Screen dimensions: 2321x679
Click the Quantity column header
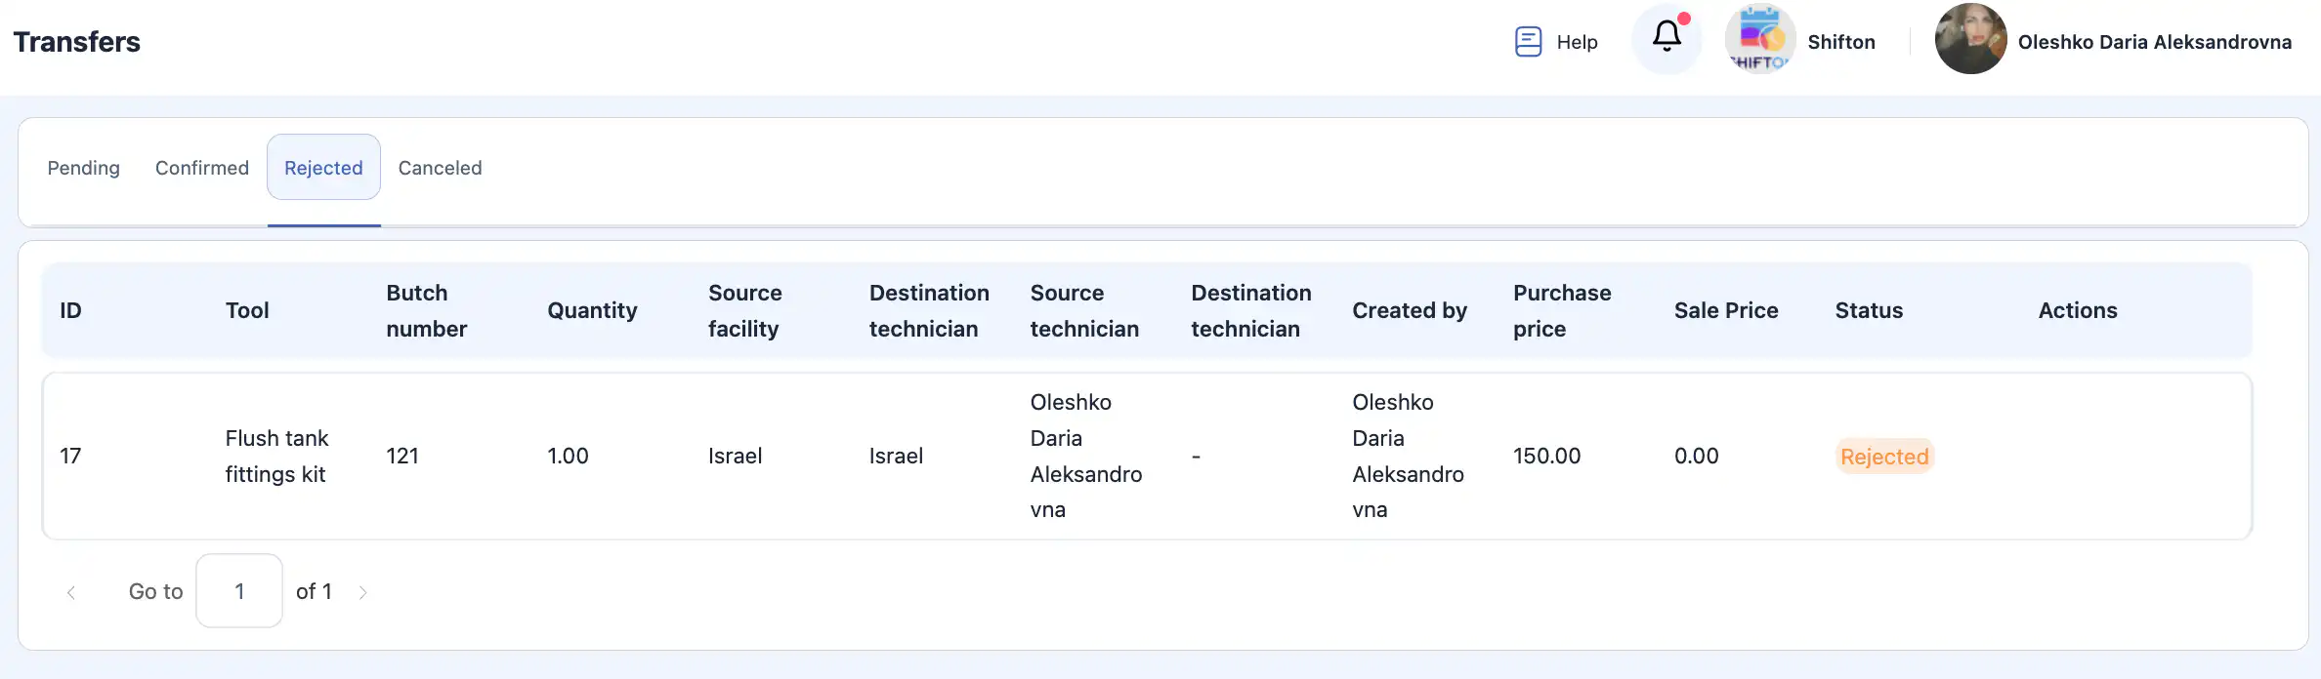click(592, 310)
